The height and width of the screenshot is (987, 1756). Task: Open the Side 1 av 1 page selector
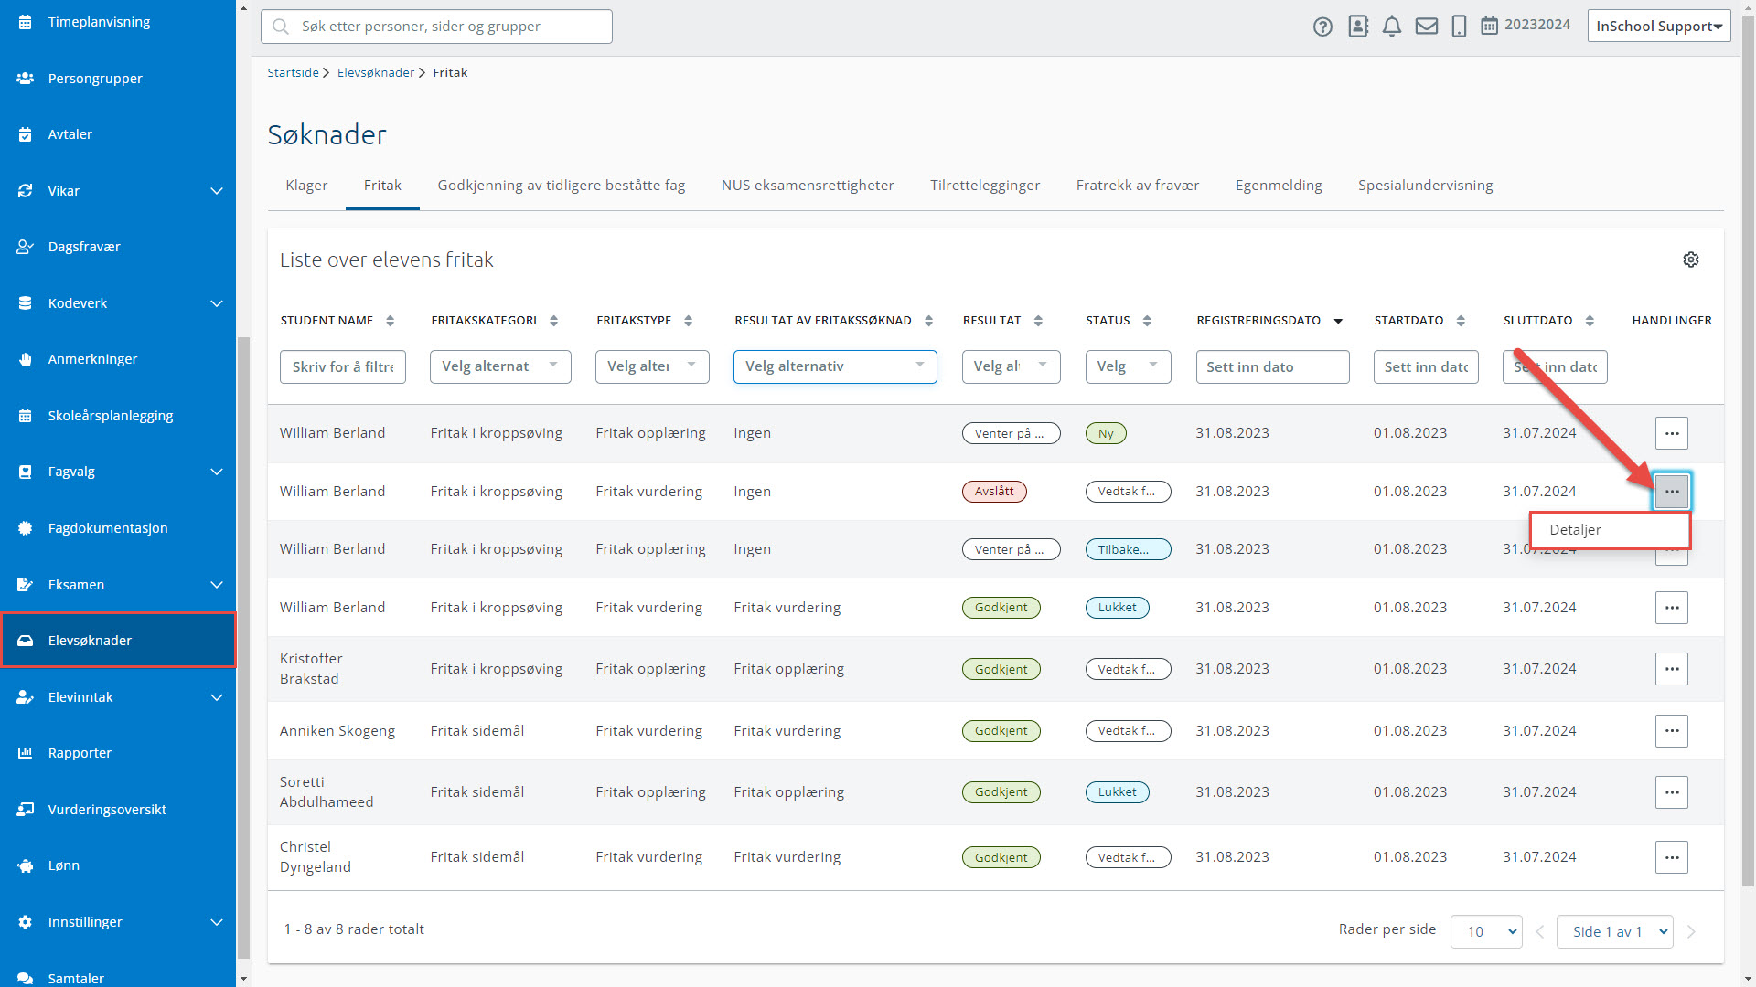coord(1614,931)
